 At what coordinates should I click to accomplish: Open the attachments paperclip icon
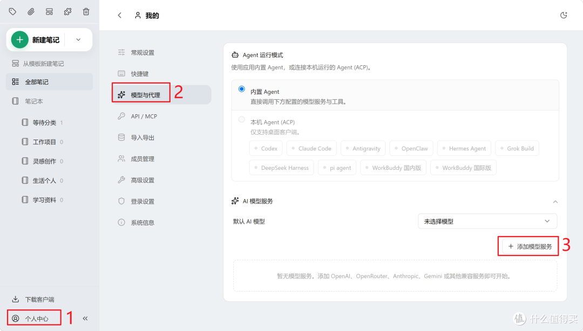31,11
